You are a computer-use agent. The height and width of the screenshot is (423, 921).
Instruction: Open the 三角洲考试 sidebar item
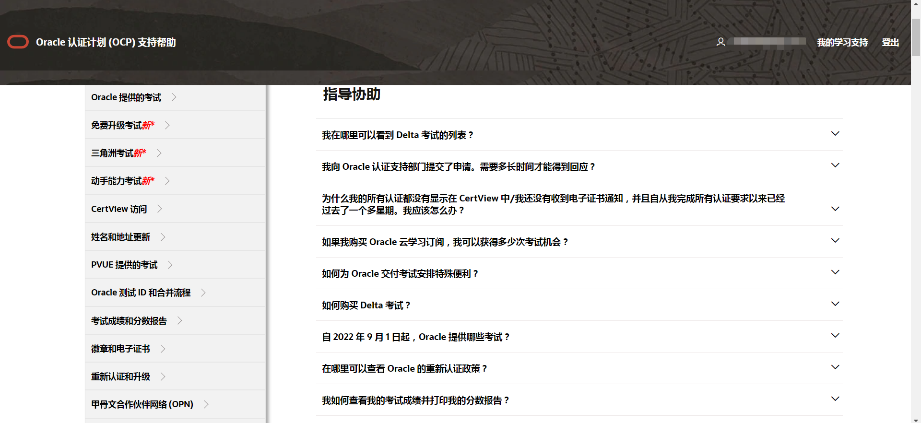[175, 153]
